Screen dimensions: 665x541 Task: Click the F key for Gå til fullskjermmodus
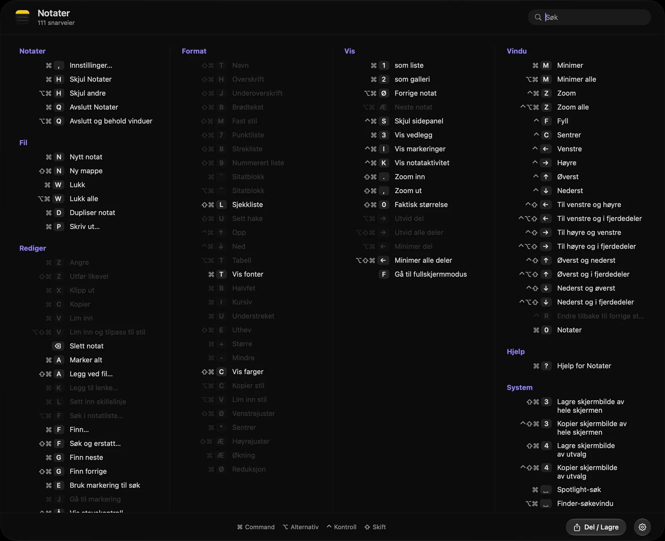383,274
